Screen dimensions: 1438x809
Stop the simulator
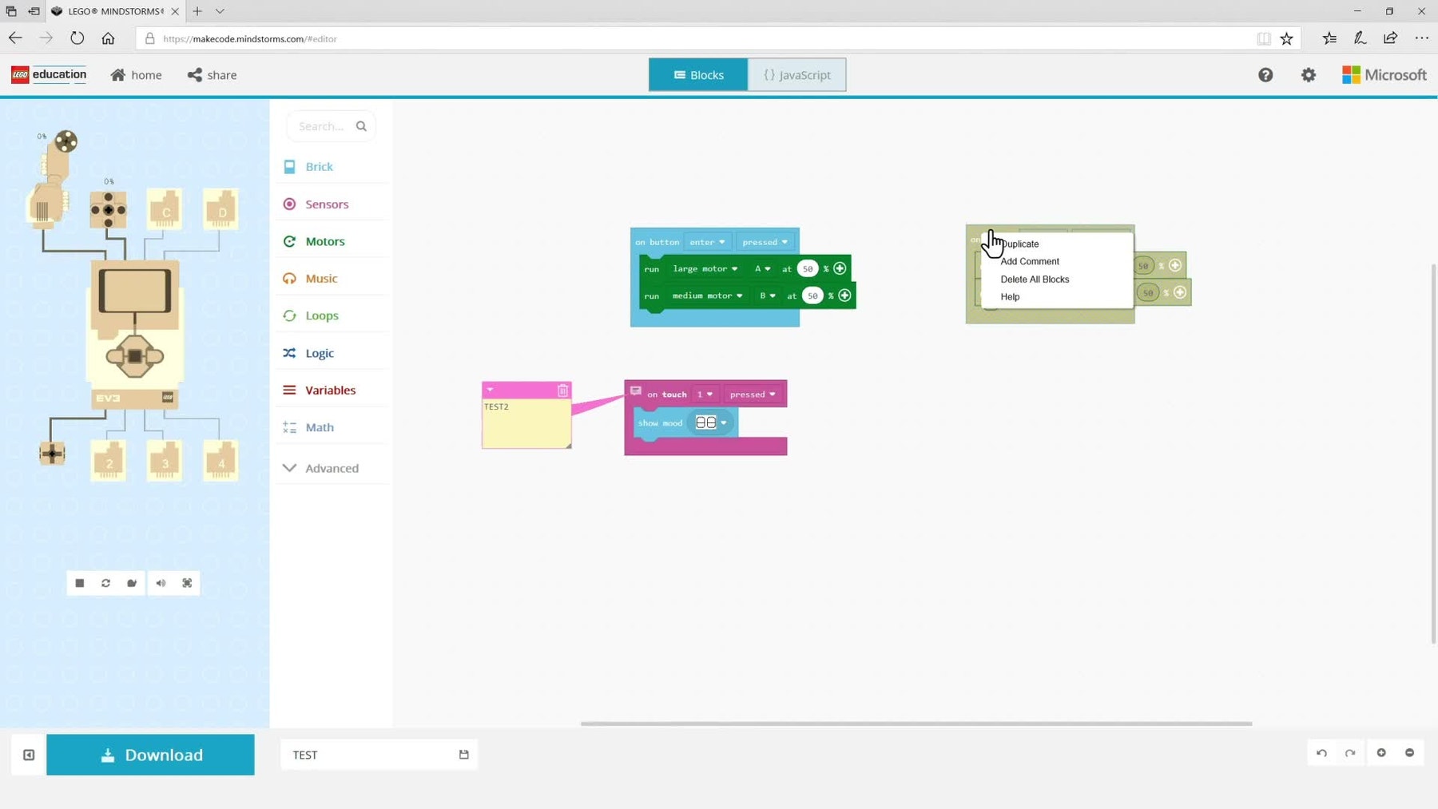(80, 583)
